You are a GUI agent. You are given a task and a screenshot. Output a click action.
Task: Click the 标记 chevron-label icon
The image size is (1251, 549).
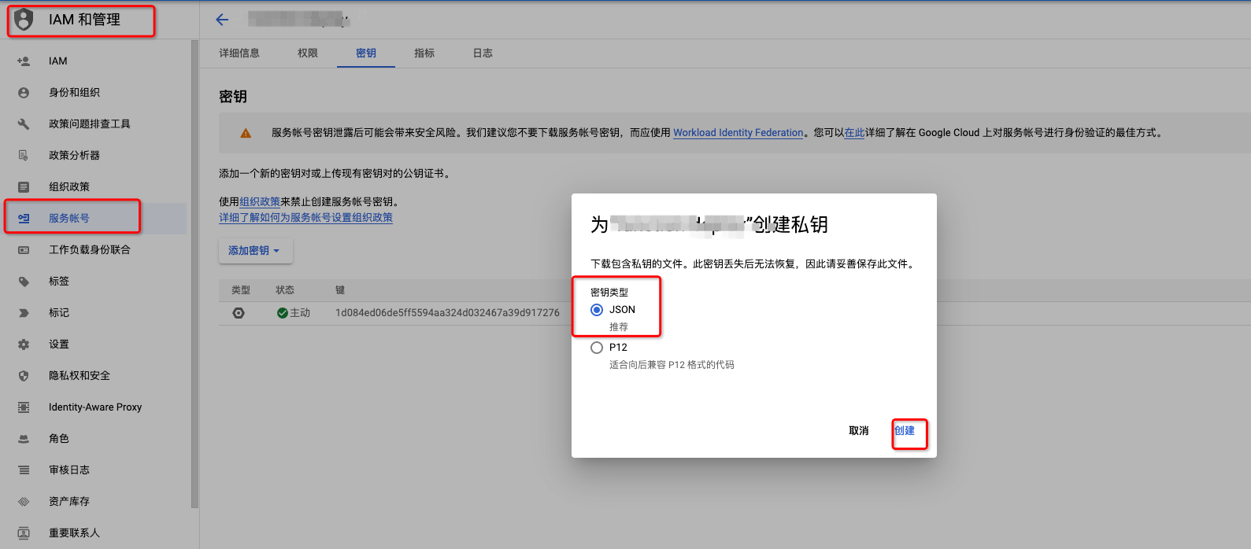point(24,312)
